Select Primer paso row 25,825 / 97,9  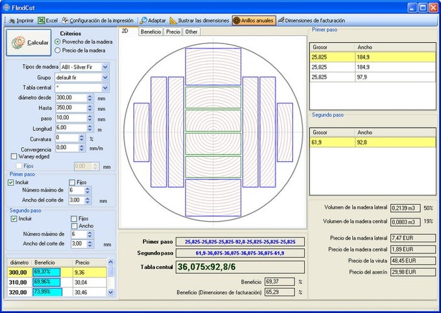(x=373, y=77)
